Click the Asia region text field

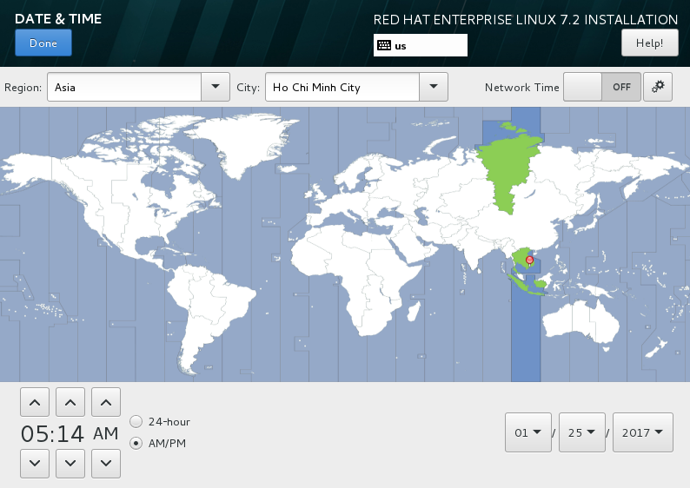tap(124, 87)
